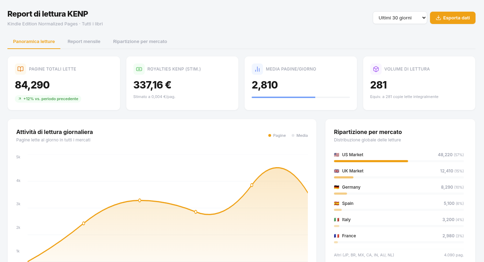This screenshot has height=262, width=484.
Task: Click the Esporta dati button
Action: pyautogui.click(x=453, y=18)
